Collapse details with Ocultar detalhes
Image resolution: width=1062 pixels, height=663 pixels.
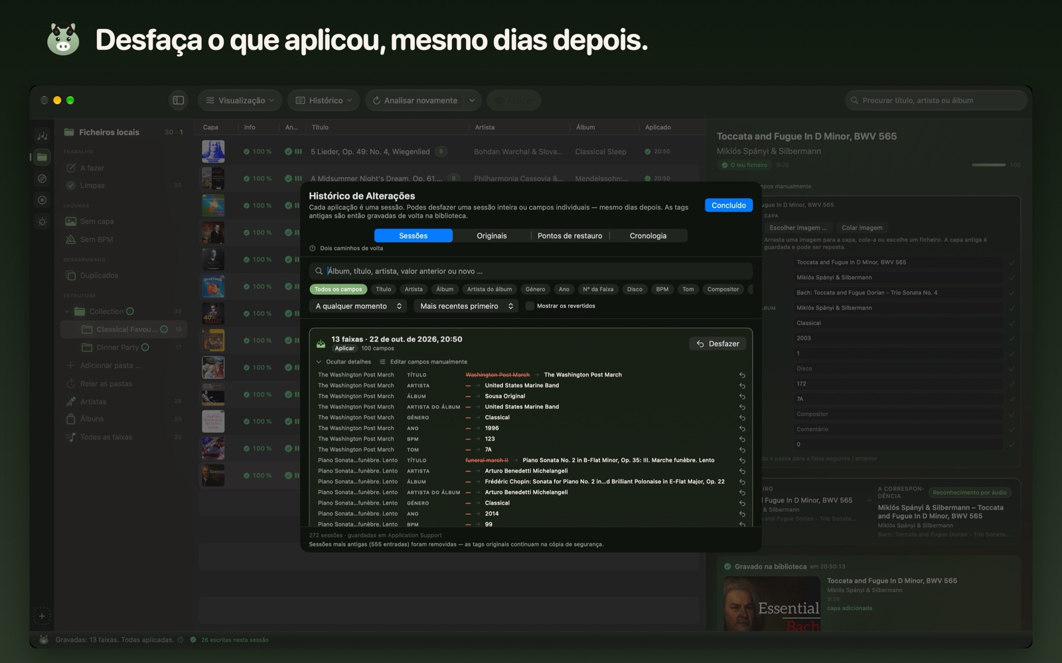pos(344,362)
